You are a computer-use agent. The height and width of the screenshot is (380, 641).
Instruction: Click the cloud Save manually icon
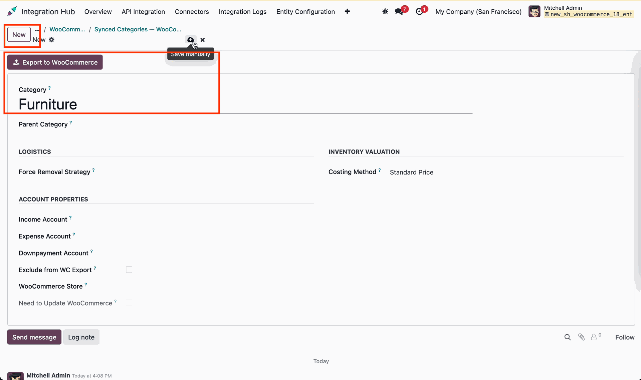tap(190, 40)
